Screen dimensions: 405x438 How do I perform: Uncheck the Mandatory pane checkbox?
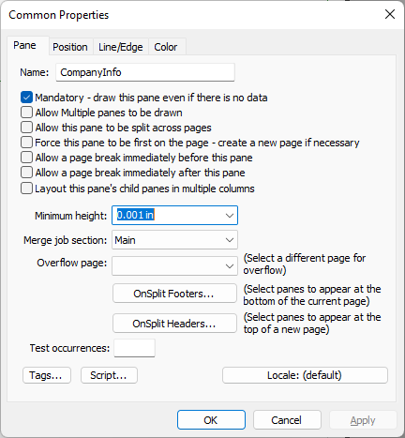pos(26,98)
